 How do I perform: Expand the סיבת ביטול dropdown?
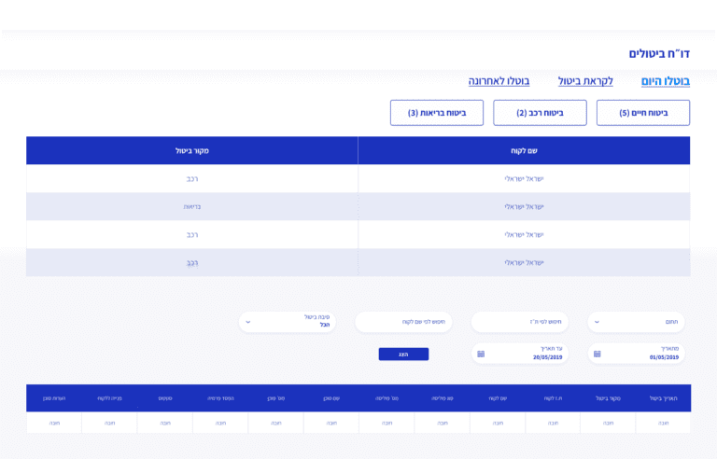[x=287, y=322]
